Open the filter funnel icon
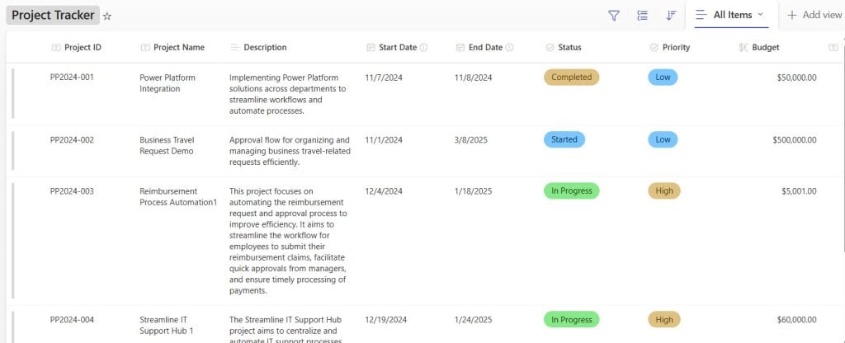 pos(613,16)
